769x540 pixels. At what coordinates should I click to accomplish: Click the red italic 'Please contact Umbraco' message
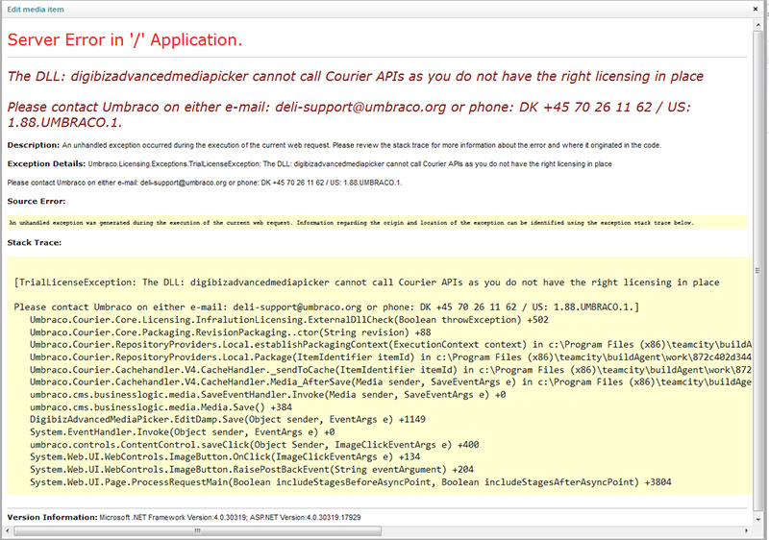[349, 114]
